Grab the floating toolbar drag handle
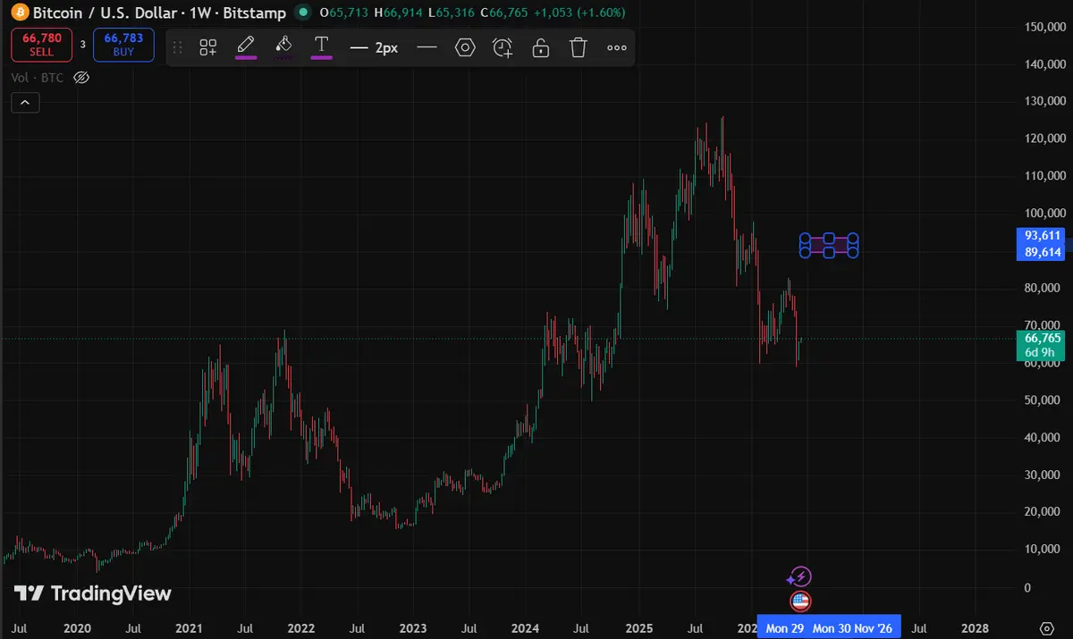 coord(177,47)
